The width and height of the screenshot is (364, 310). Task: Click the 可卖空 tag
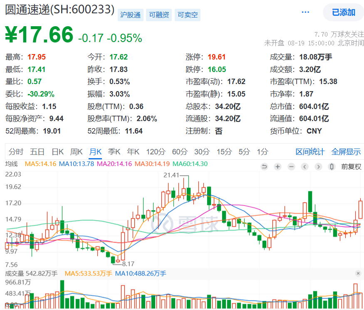(188, 15)
